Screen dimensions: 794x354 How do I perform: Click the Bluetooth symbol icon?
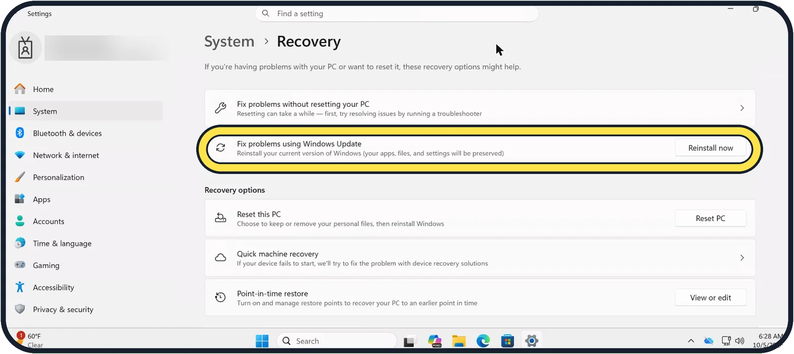(x=20, y=133)
